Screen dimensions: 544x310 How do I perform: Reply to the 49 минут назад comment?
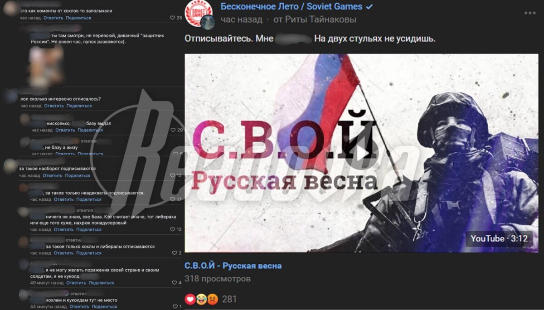[x=76, y=283]
